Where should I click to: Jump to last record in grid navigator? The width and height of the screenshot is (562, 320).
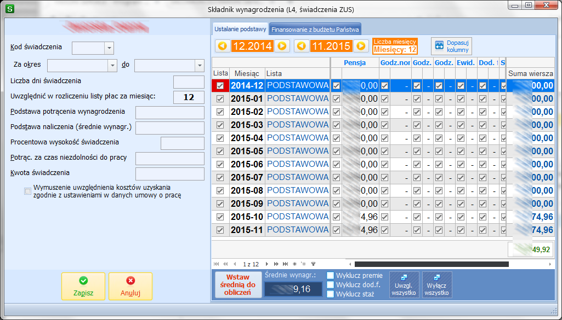[x=285, y=264]
